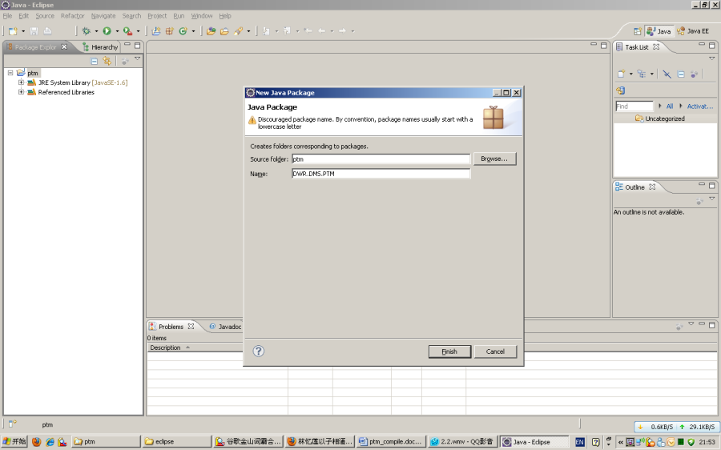Image resolution: width=721 pixels, height=450 pixels.
Task: Click the Synchronize Changed repository icon
Action: coord(620,90)
